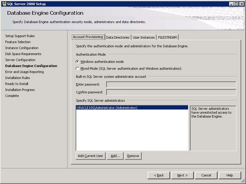Click the SQL Server Setup title bar icon
The width and height of the screenshot is (246, 184).
click(5, 4)
